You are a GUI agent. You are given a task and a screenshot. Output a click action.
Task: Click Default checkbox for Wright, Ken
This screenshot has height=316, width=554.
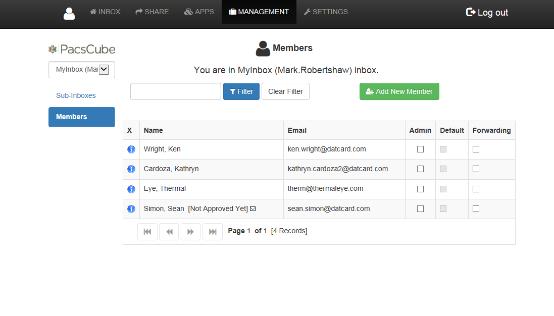(x=443, y=149)
